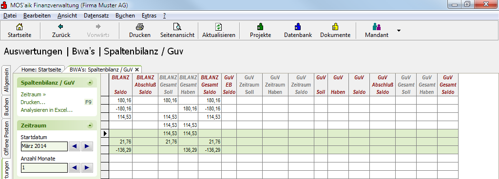Viewport: 499px width, 179px height.
Task: Click the GuV Abschluß Saldo header
Action: [383, 85]
